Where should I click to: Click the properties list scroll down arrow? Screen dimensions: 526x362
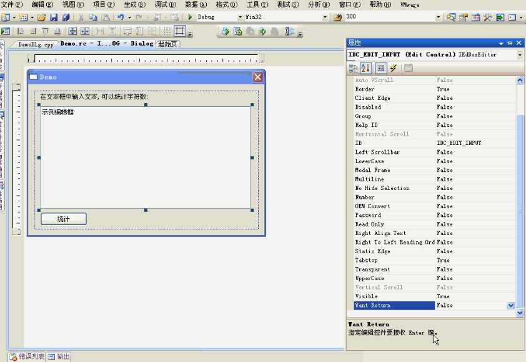[520, 313]
